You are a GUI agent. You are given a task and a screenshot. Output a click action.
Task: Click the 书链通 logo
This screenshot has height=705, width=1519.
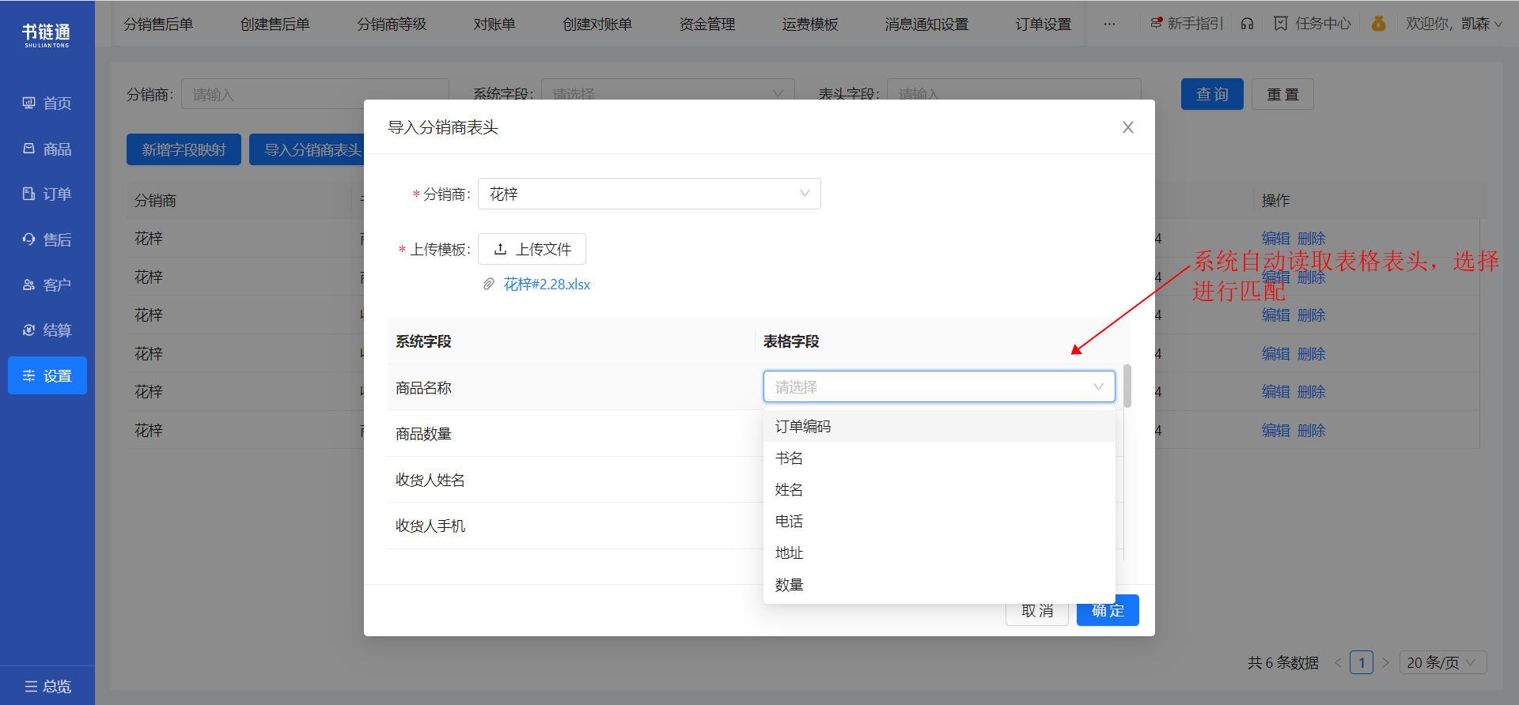tap(47, 35)
